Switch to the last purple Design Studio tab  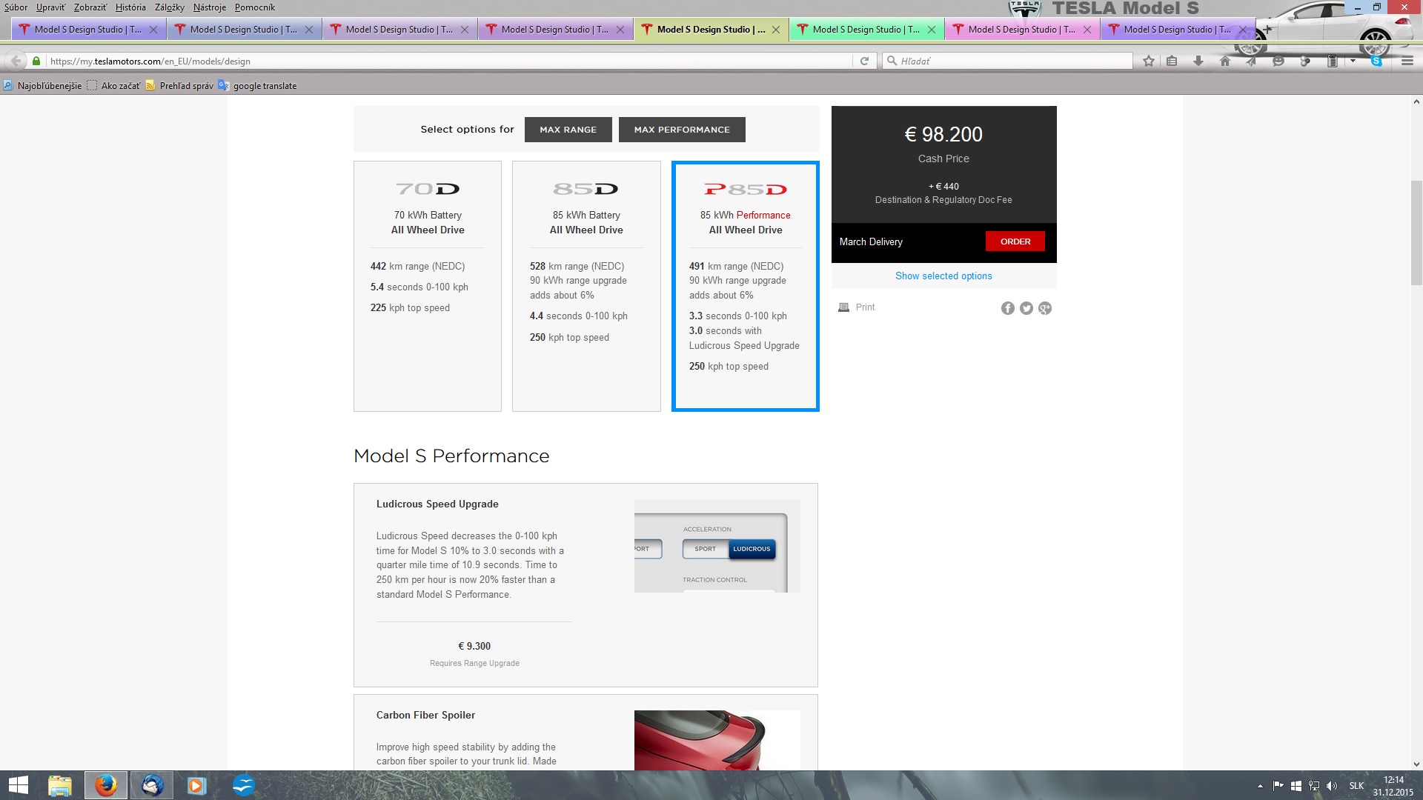(x=1178, y=30)
